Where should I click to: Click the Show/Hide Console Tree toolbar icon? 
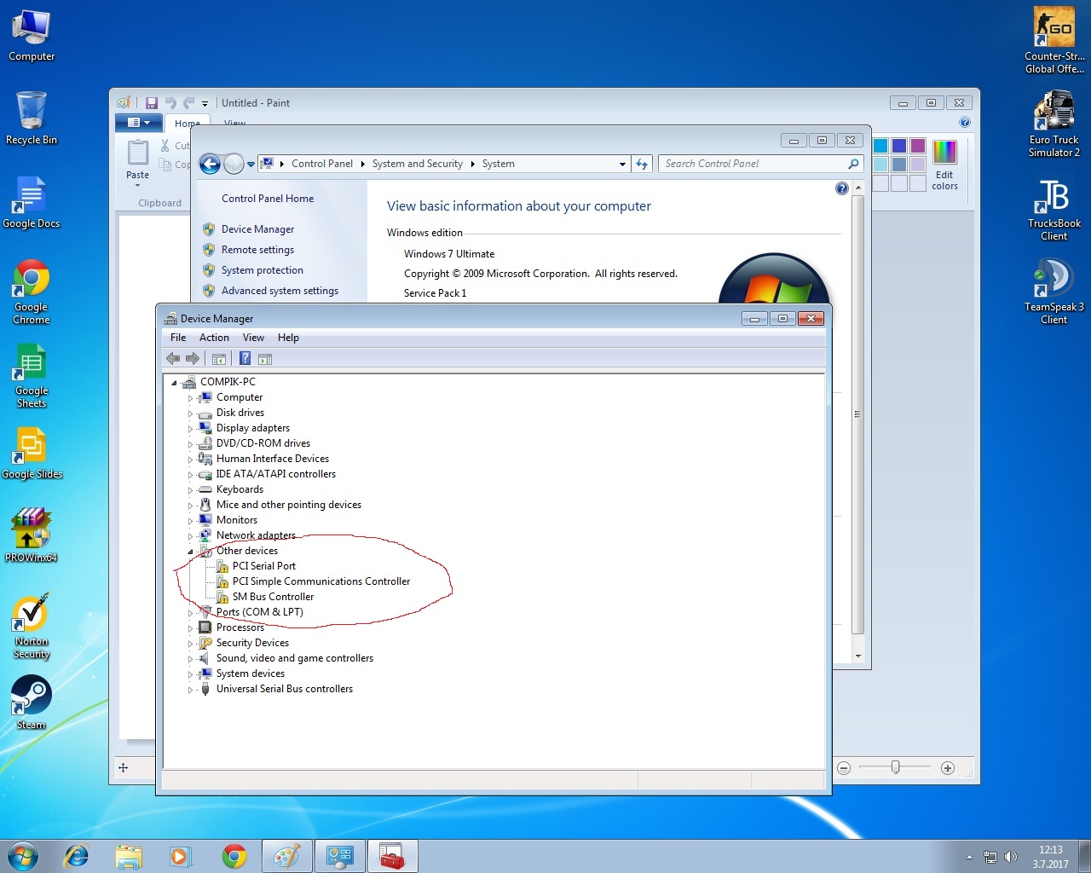(219, 359)
